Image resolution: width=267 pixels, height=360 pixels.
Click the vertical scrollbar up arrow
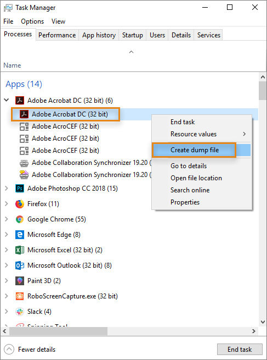click(263, 77)
